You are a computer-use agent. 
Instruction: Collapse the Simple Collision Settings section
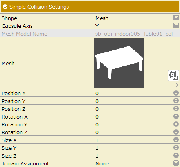[5, 7]
